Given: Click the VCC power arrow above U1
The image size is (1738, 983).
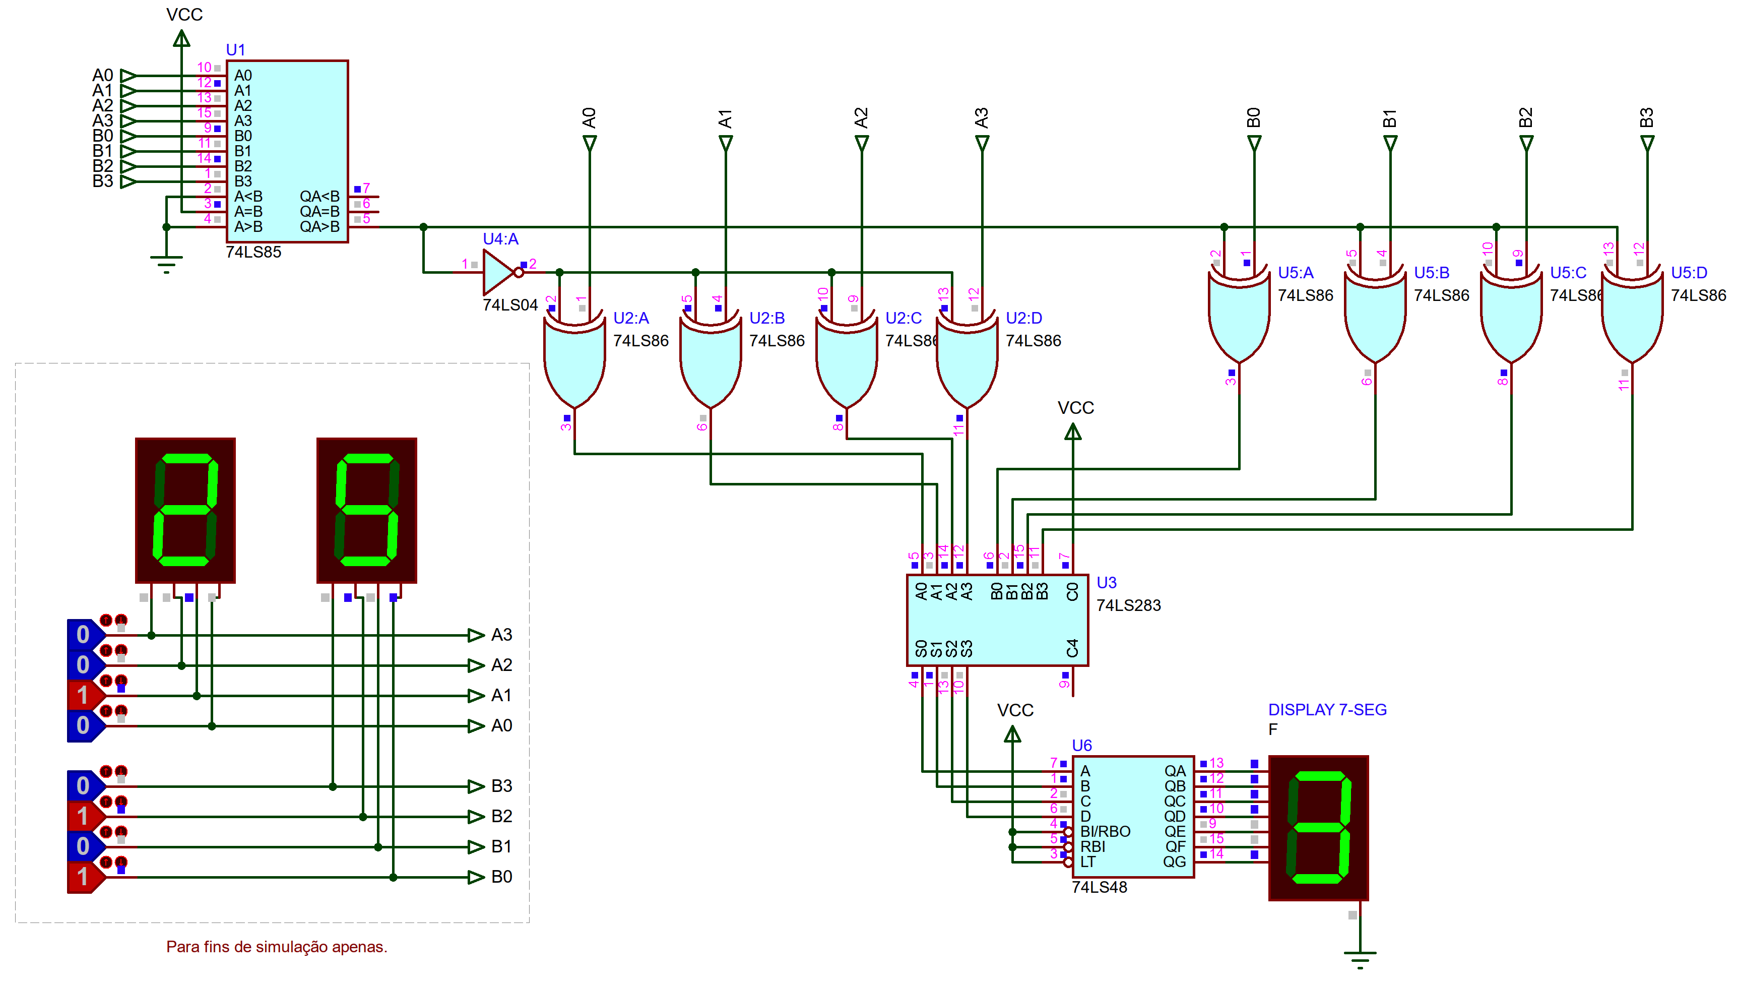Looking at the screenshot, I should click(181, 38).
